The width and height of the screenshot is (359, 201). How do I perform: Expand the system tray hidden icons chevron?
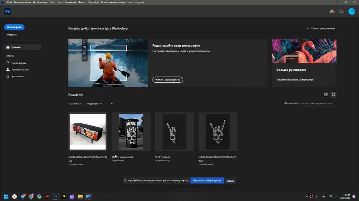pyautogui.click(x=307, y=196)
